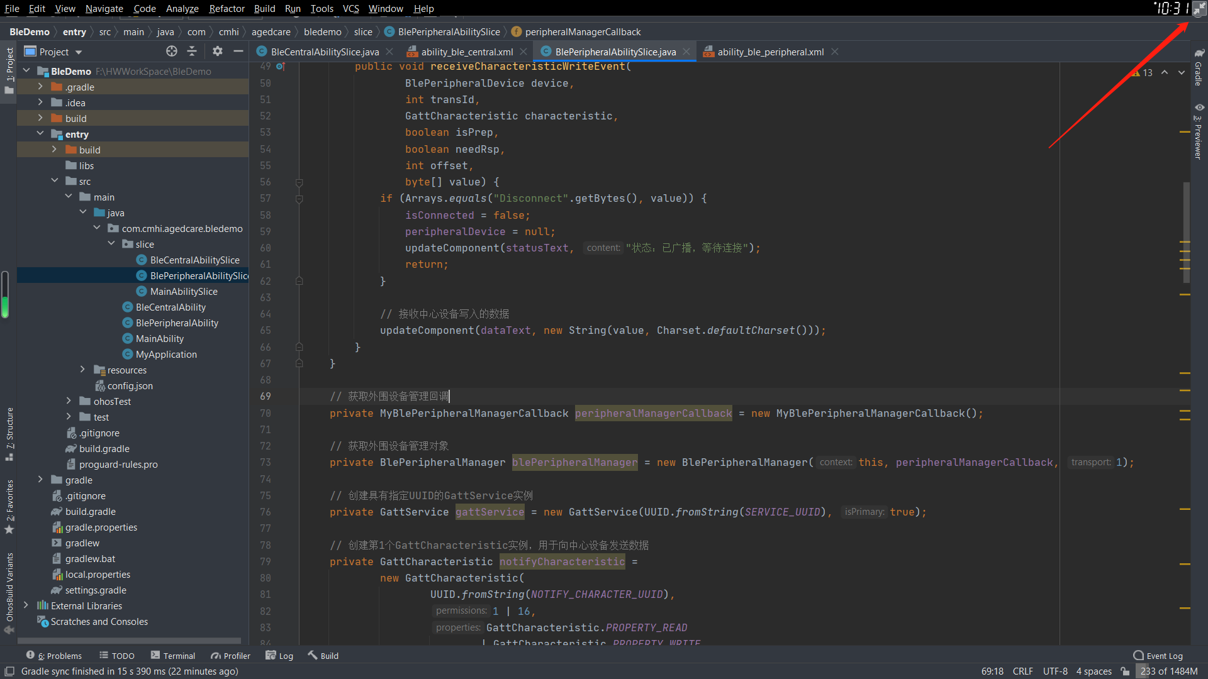
Task: Close the BleCentralAbilitySlice.java tab
Action: coord(389,52)
